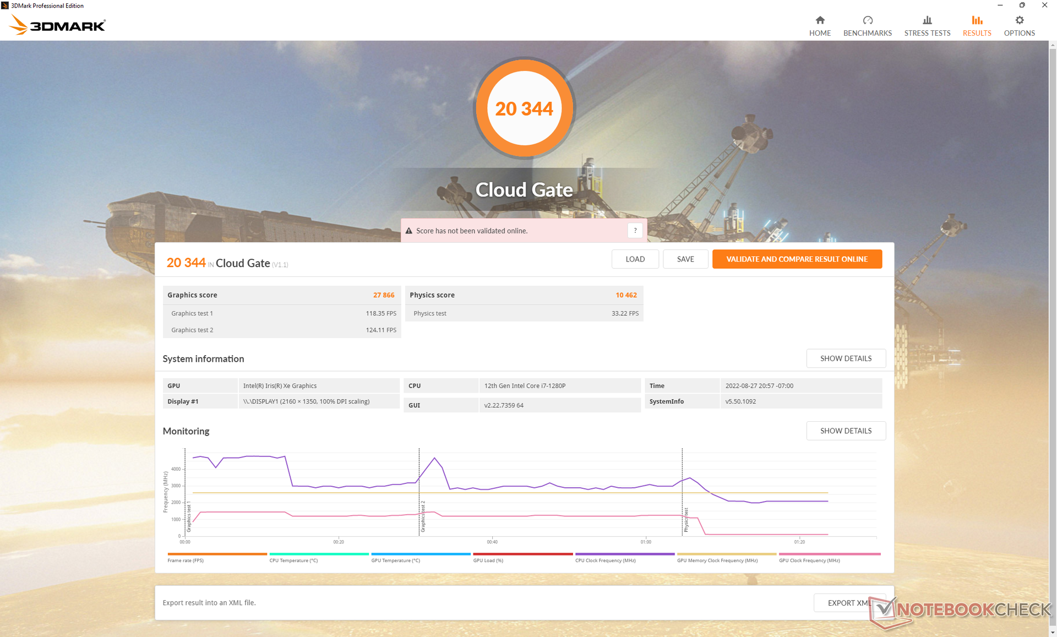Validate and compare result online
This screenshot has height=637, width=1057.
coord(797,259)
